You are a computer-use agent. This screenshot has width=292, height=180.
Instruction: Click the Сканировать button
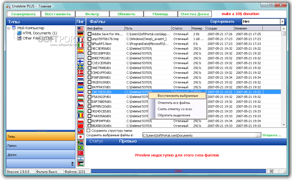click(23, 14)
